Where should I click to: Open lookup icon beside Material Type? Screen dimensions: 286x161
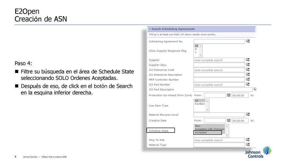[247, 145]
